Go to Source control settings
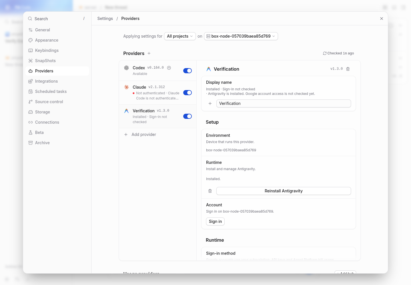 click(x=57, y=102)
